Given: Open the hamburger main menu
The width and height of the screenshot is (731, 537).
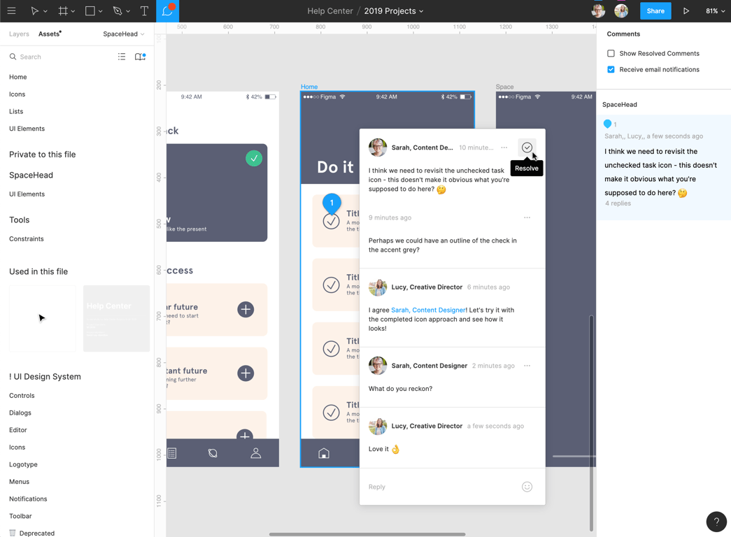Looking at the screenshot, I should [11, 11].
